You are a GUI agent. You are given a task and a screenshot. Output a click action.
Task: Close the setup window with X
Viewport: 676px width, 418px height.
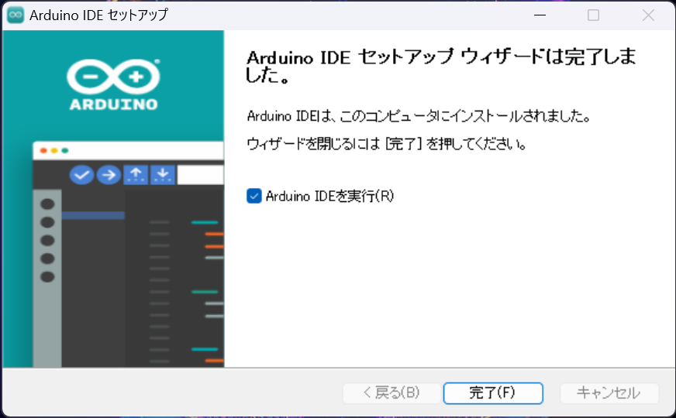pos(648,15)
